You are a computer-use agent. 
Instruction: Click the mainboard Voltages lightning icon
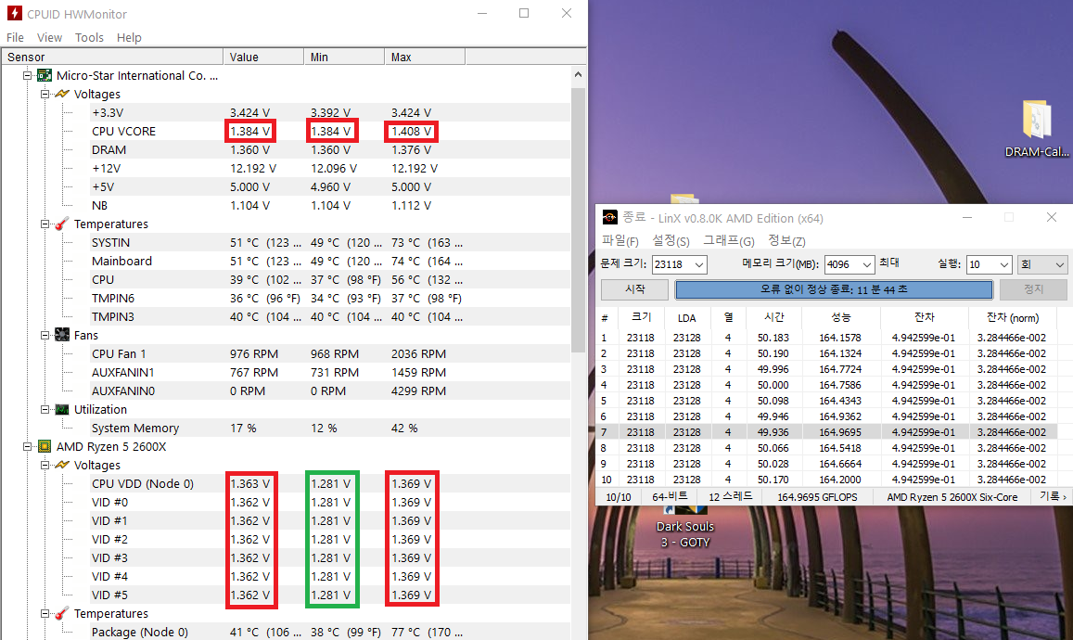click(62, 94)
